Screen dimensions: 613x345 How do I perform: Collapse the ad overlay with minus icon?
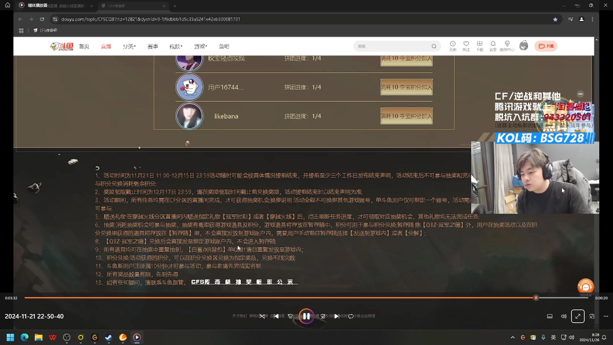click(580, 94)
